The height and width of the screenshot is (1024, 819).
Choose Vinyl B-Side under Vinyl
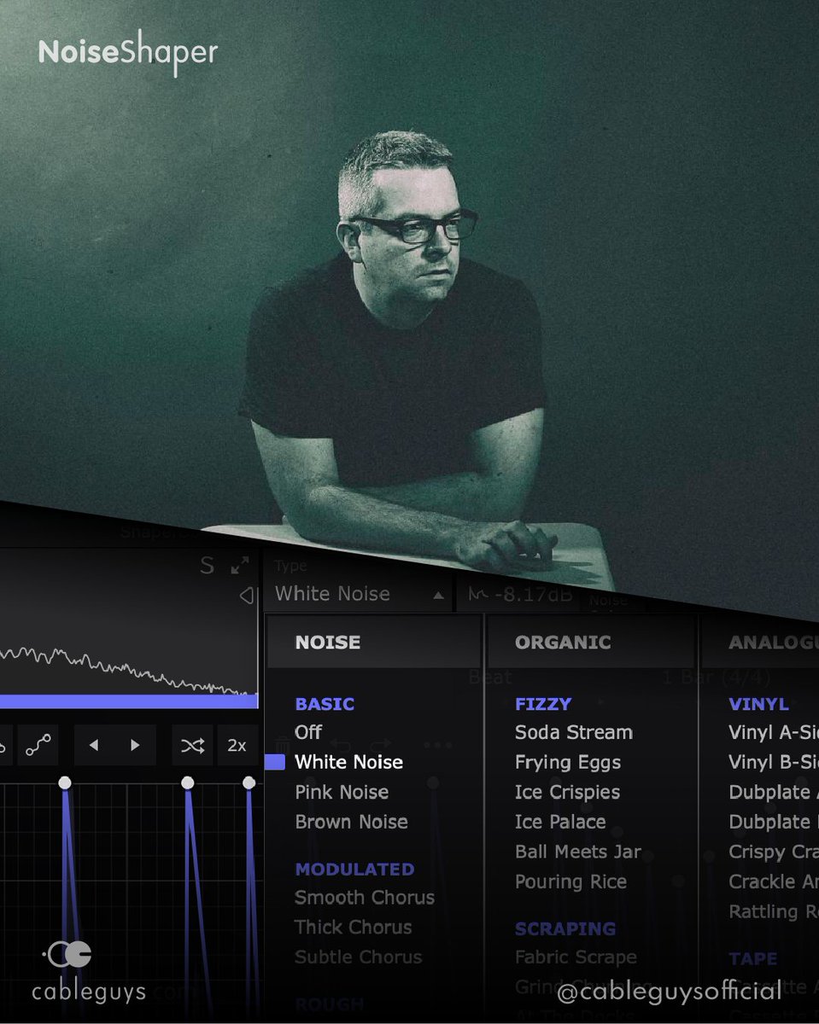pos(773,762)
